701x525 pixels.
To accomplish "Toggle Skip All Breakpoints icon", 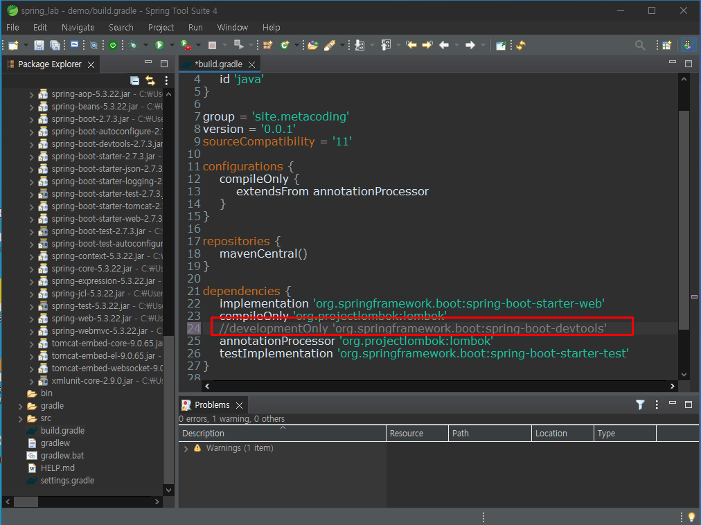I will click(94, 45).
